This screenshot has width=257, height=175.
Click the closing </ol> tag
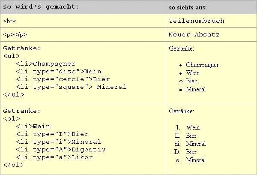coord(14,165)
